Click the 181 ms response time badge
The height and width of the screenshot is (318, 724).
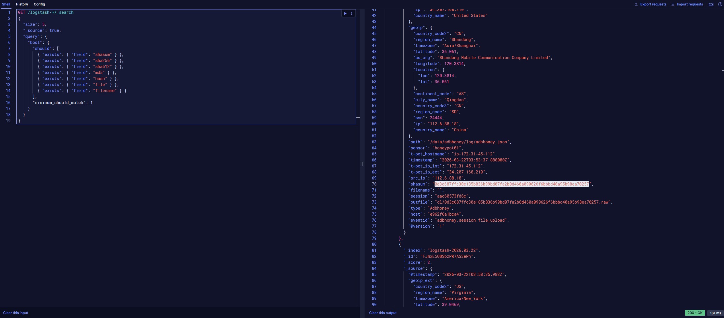pyautogui.click(x=715, y=313)
